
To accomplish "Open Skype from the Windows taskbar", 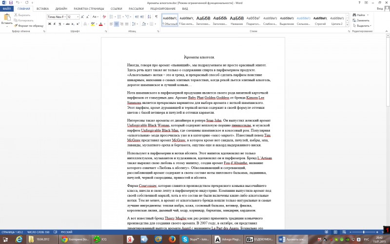I will [x=195, y=239].
